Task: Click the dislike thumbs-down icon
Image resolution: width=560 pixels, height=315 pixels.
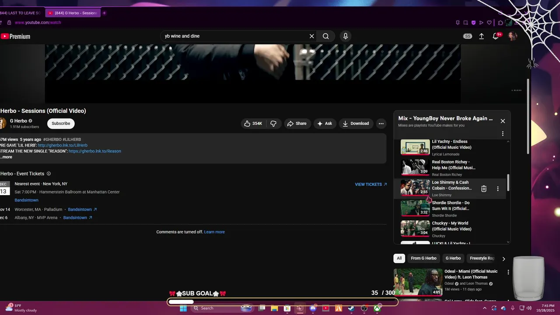Action: [x=273, y=123]
